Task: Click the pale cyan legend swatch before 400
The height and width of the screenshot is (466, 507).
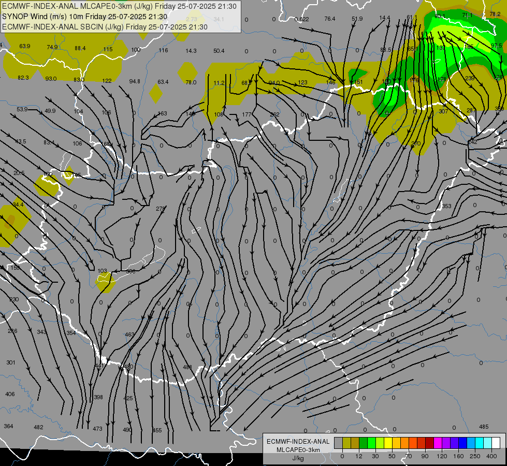Action: click(x=488, y=443)
